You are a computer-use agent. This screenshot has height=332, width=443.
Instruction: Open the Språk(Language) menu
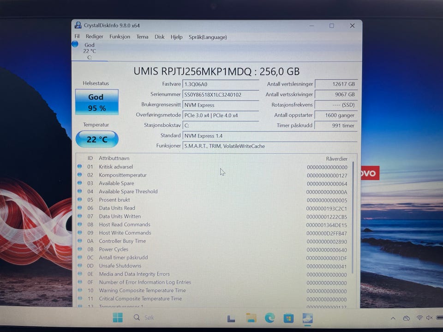(208, 37)
